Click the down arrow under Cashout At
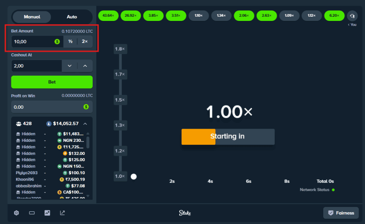Image resolution: width=365 pixels, height=224 pixels. (x=70, y=65)
